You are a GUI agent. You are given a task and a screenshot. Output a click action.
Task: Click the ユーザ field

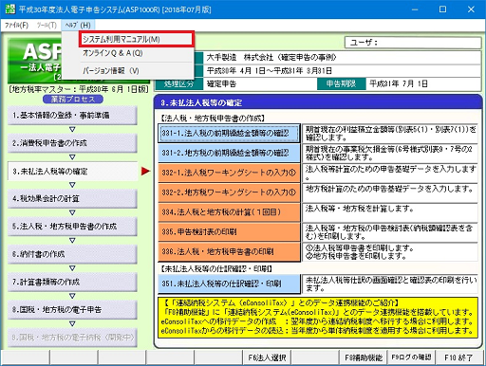(x=413, y=43)
